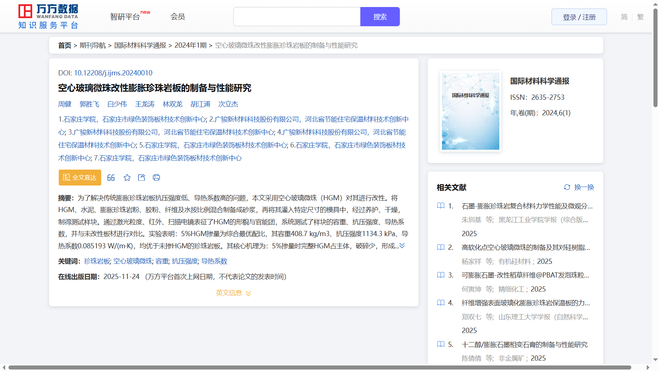Open the 会员 menu item

[x=178, y=17]
